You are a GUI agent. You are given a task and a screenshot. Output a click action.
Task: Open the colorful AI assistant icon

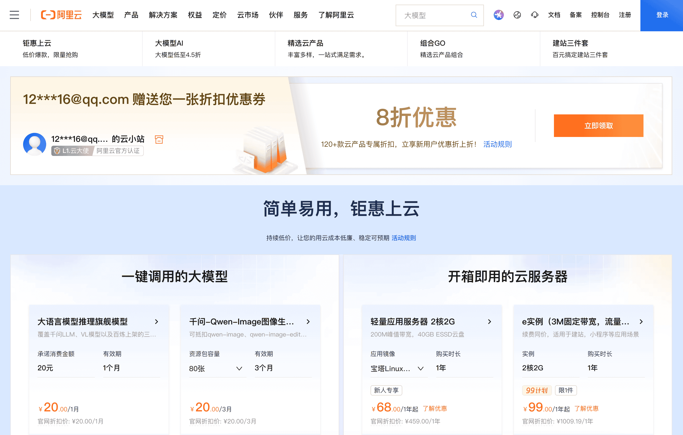pos(498,15)
